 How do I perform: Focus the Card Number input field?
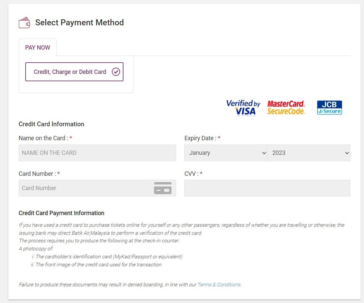tap(97, 188)
